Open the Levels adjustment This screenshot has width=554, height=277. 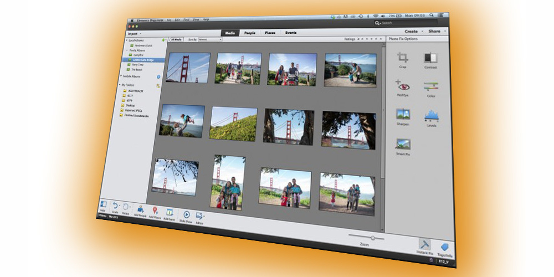click(x=432, y=116)
